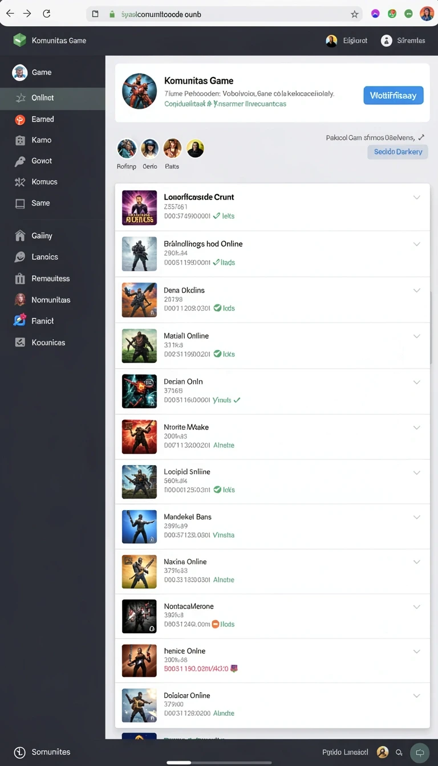
Task: Open Kamo in the sidebar
Action: coord(52,140)
